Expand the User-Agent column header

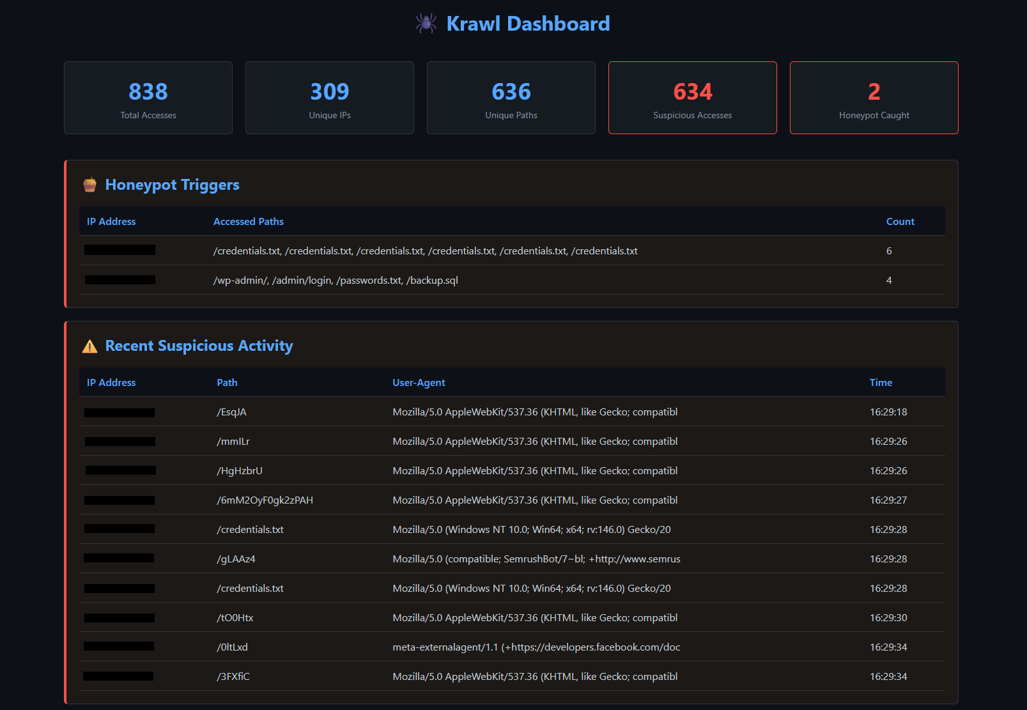coord(419,382)
